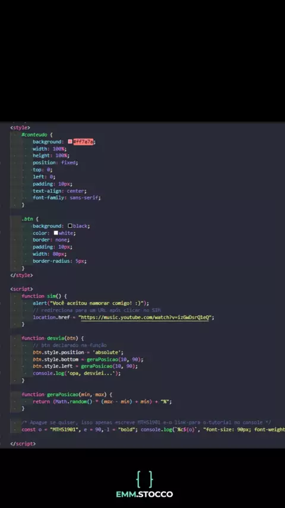Image resolution: width=285 pixels, height=508 pixels.
Task: Click the closing </style> tag
Action: tap(21, 275)
